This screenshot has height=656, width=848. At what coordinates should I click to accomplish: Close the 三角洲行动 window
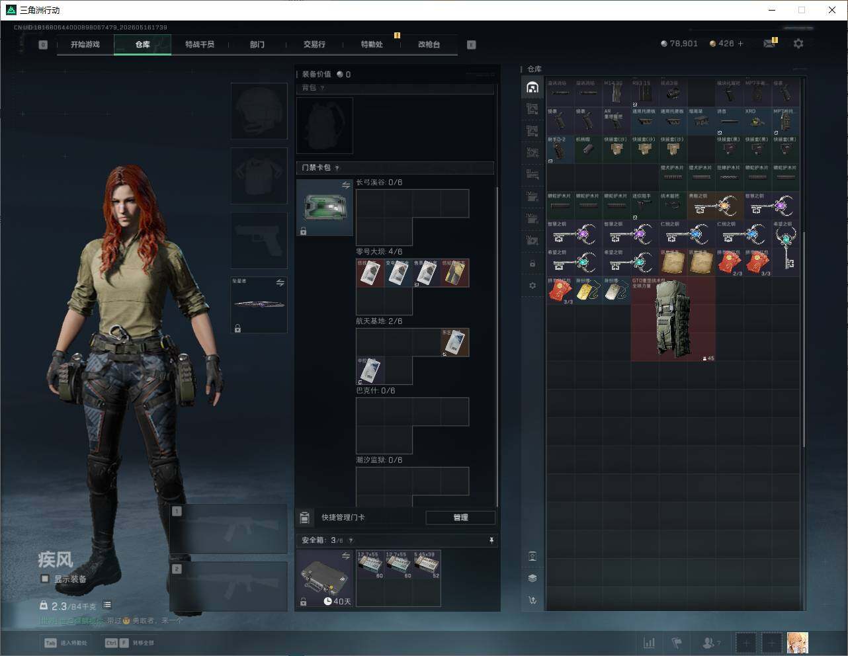(x=832, y=10)
